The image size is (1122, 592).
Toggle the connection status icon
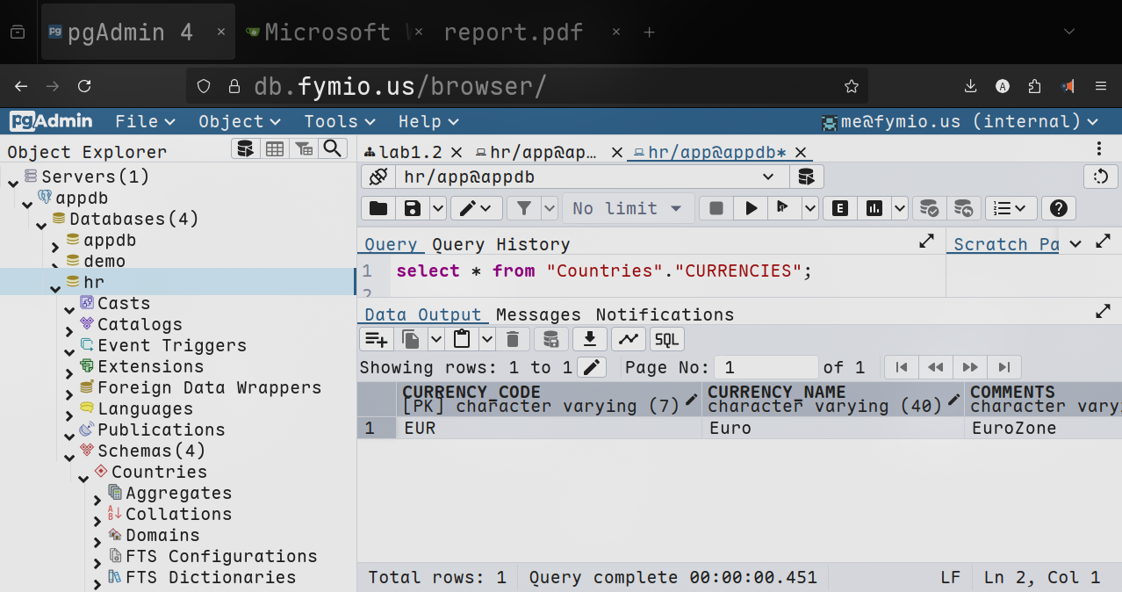(x=378, y=177)
